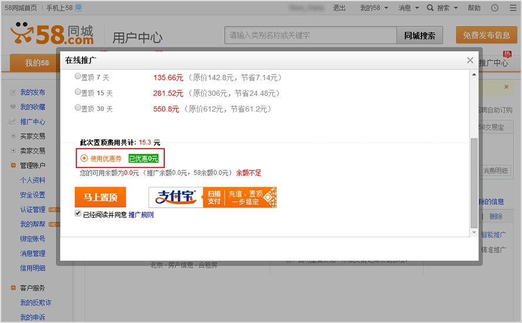Viewport: 522px width, 323px height.
Task: Dismiss the yellow notice with its X
Action: click(x=506, y=87)
